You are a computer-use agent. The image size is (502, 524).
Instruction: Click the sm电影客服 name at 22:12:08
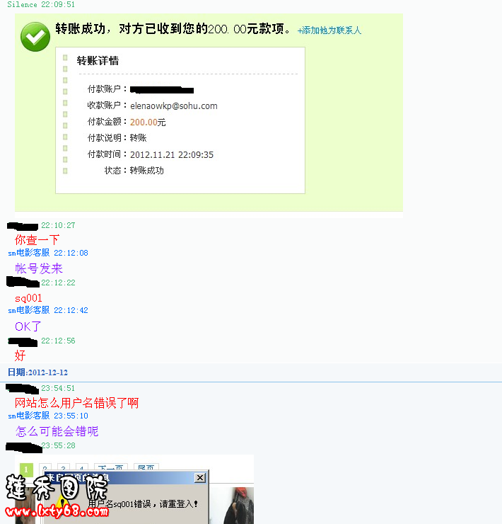[x=29, y=253]
